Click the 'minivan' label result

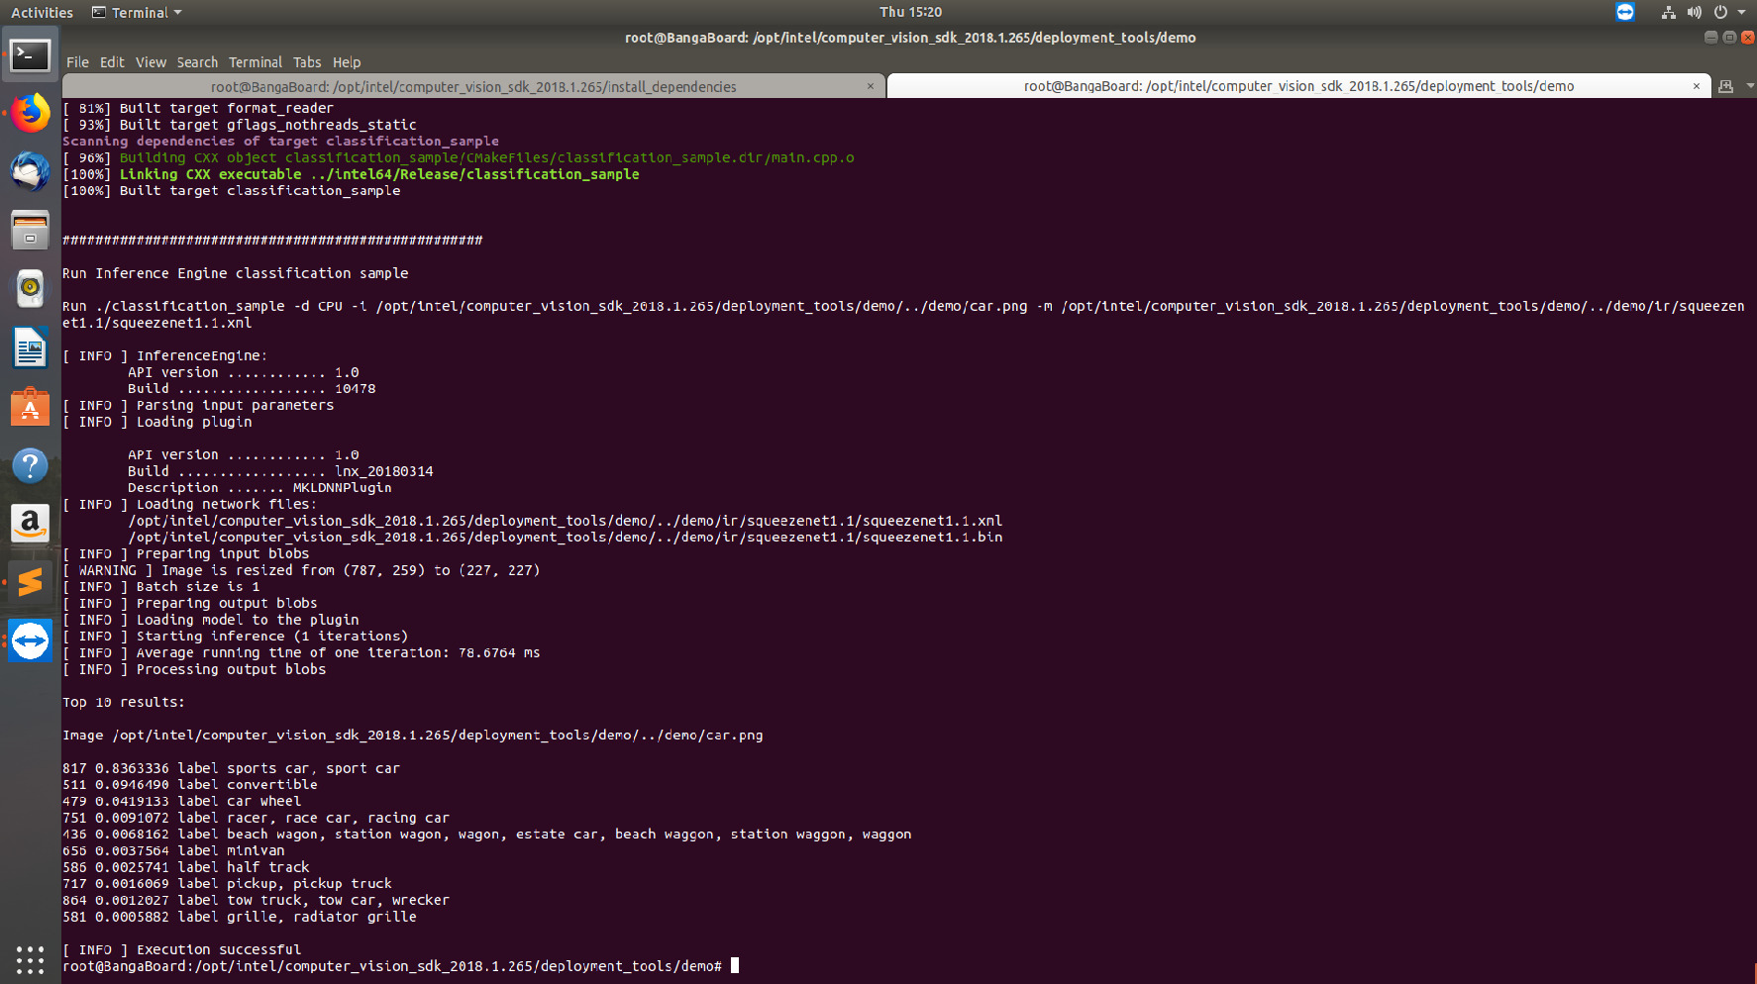(x=173, y=850)
